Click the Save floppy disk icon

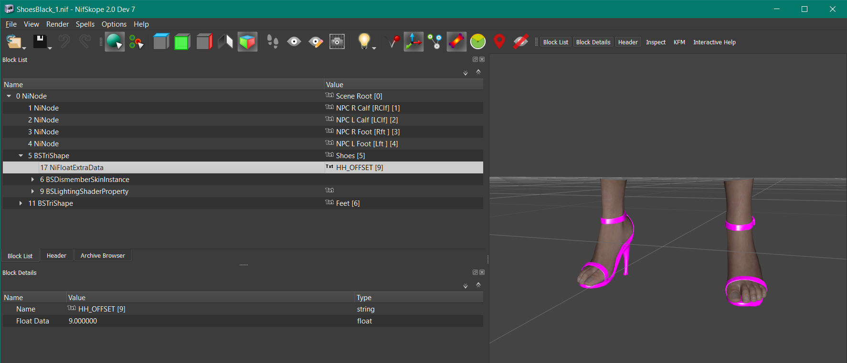(39, 41)
